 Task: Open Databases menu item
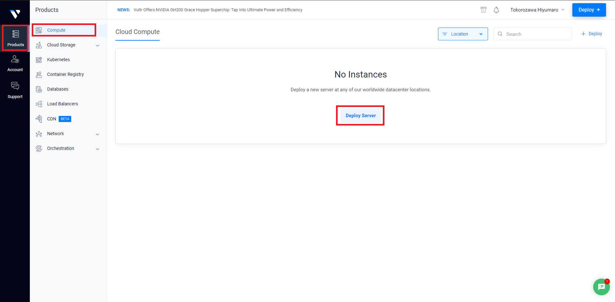click(x=68, y=89)
